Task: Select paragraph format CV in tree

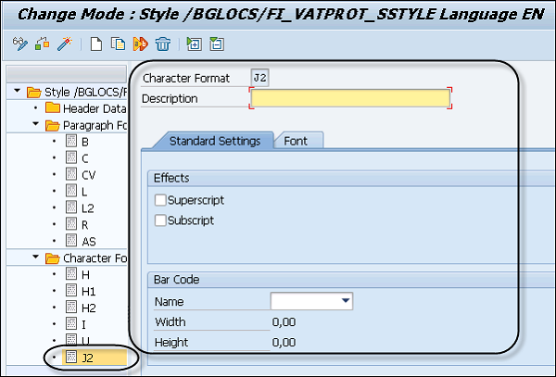Action: pos(88,175)
